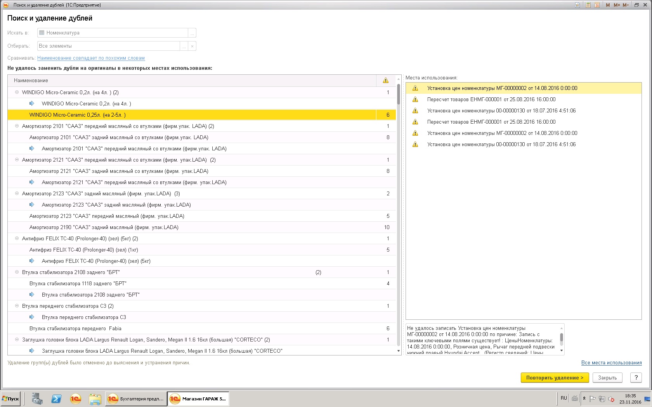
Task: Click the Повторить удаление button
Action: [x=554, y=378]
